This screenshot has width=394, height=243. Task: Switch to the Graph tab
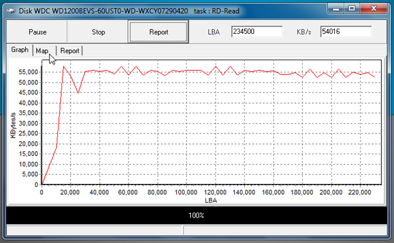tap(20, 50)
